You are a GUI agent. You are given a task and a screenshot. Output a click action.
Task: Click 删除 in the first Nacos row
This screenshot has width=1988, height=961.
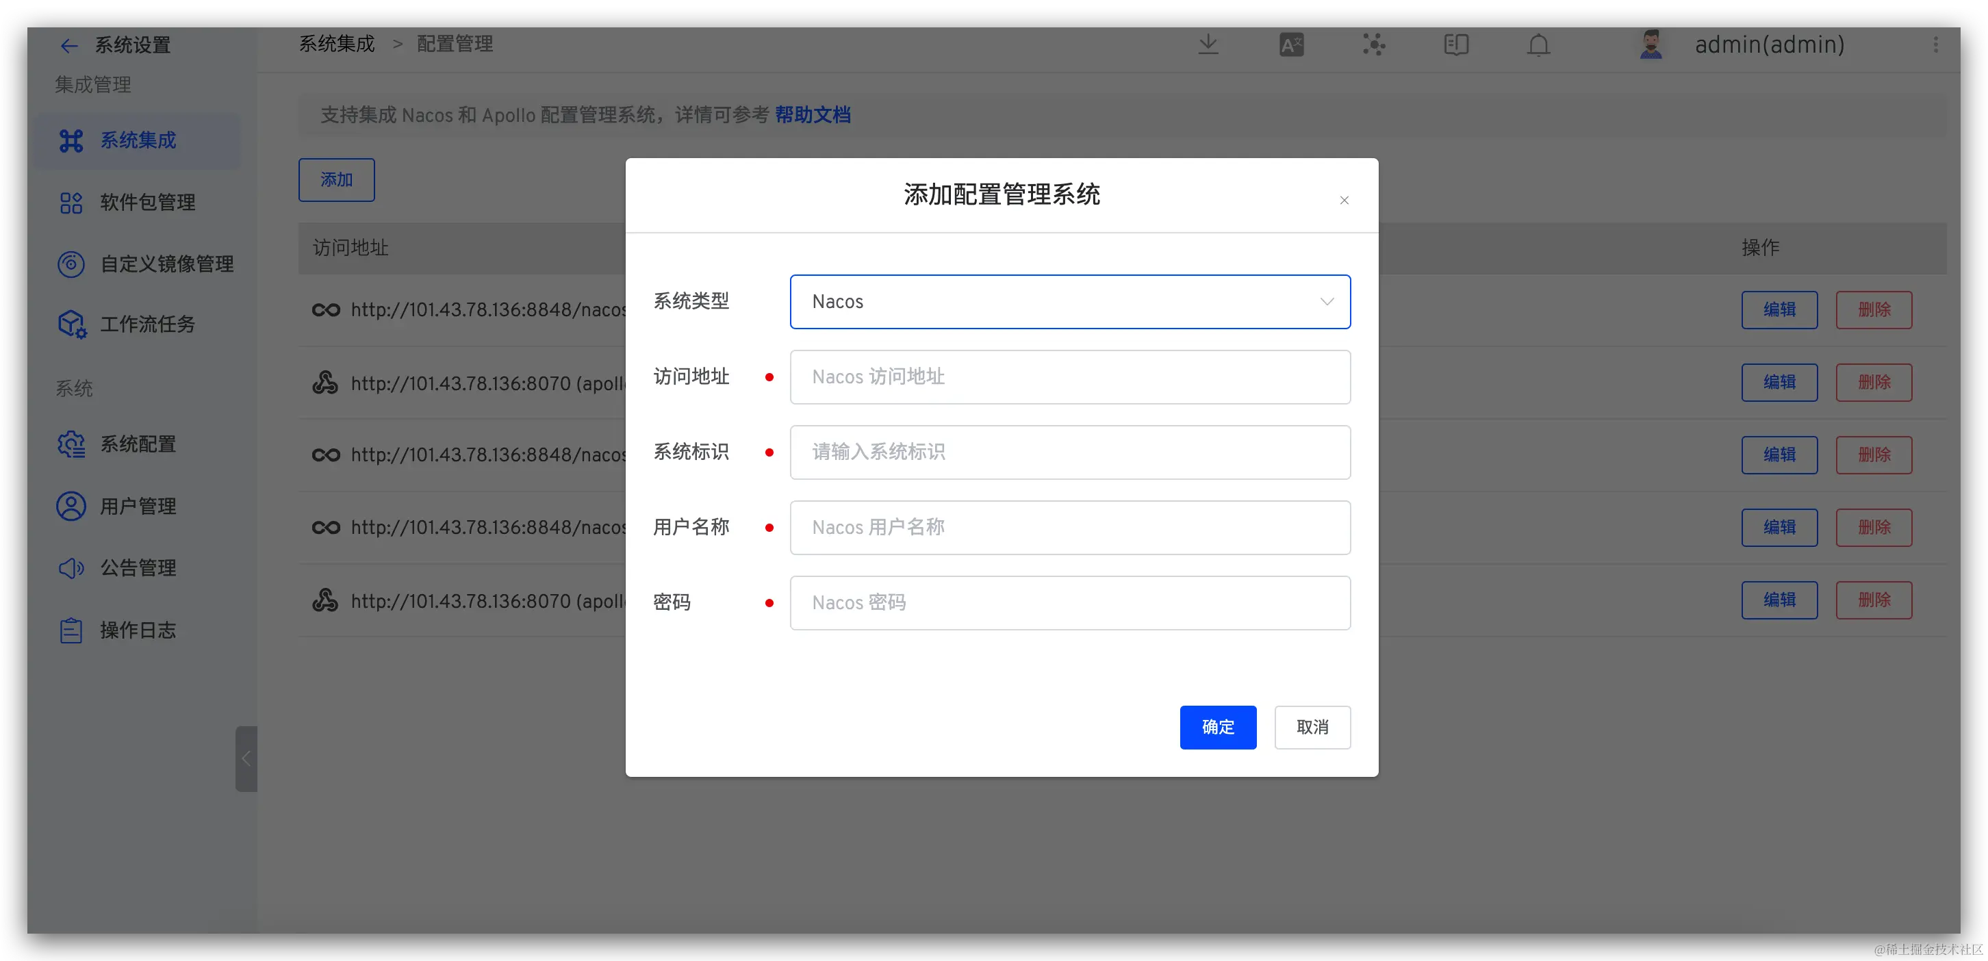(1874, 309)
